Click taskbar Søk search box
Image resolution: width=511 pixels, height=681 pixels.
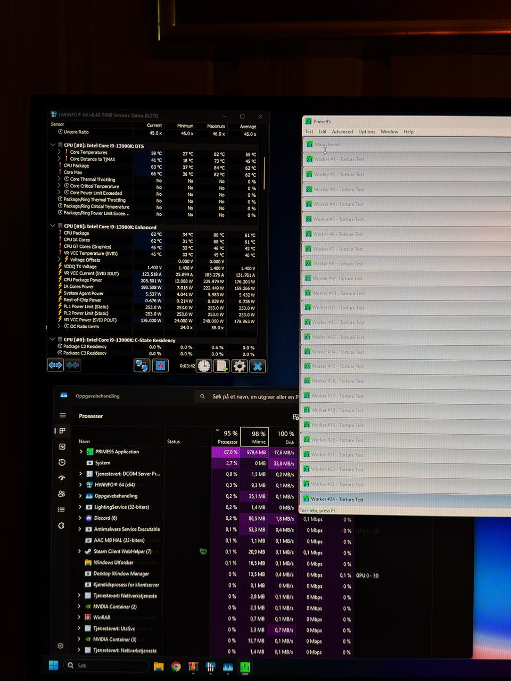coord(106,666)
